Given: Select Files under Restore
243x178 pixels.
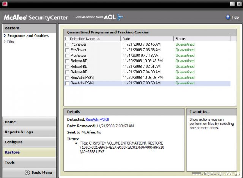Looking at the screenshot, I should pos(11,41).
